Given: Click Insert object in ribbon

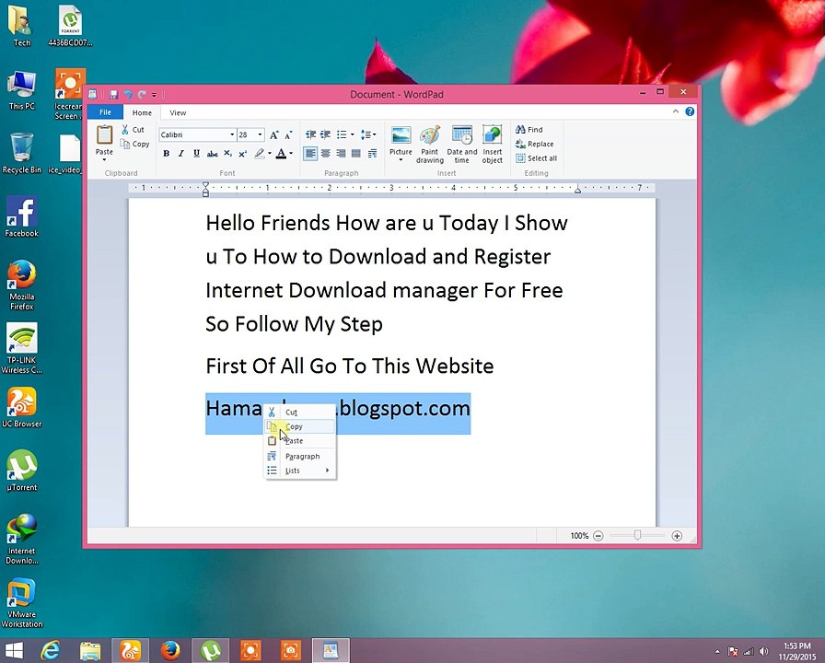Looking at the screenshot, I should click(x=493, y=145).
